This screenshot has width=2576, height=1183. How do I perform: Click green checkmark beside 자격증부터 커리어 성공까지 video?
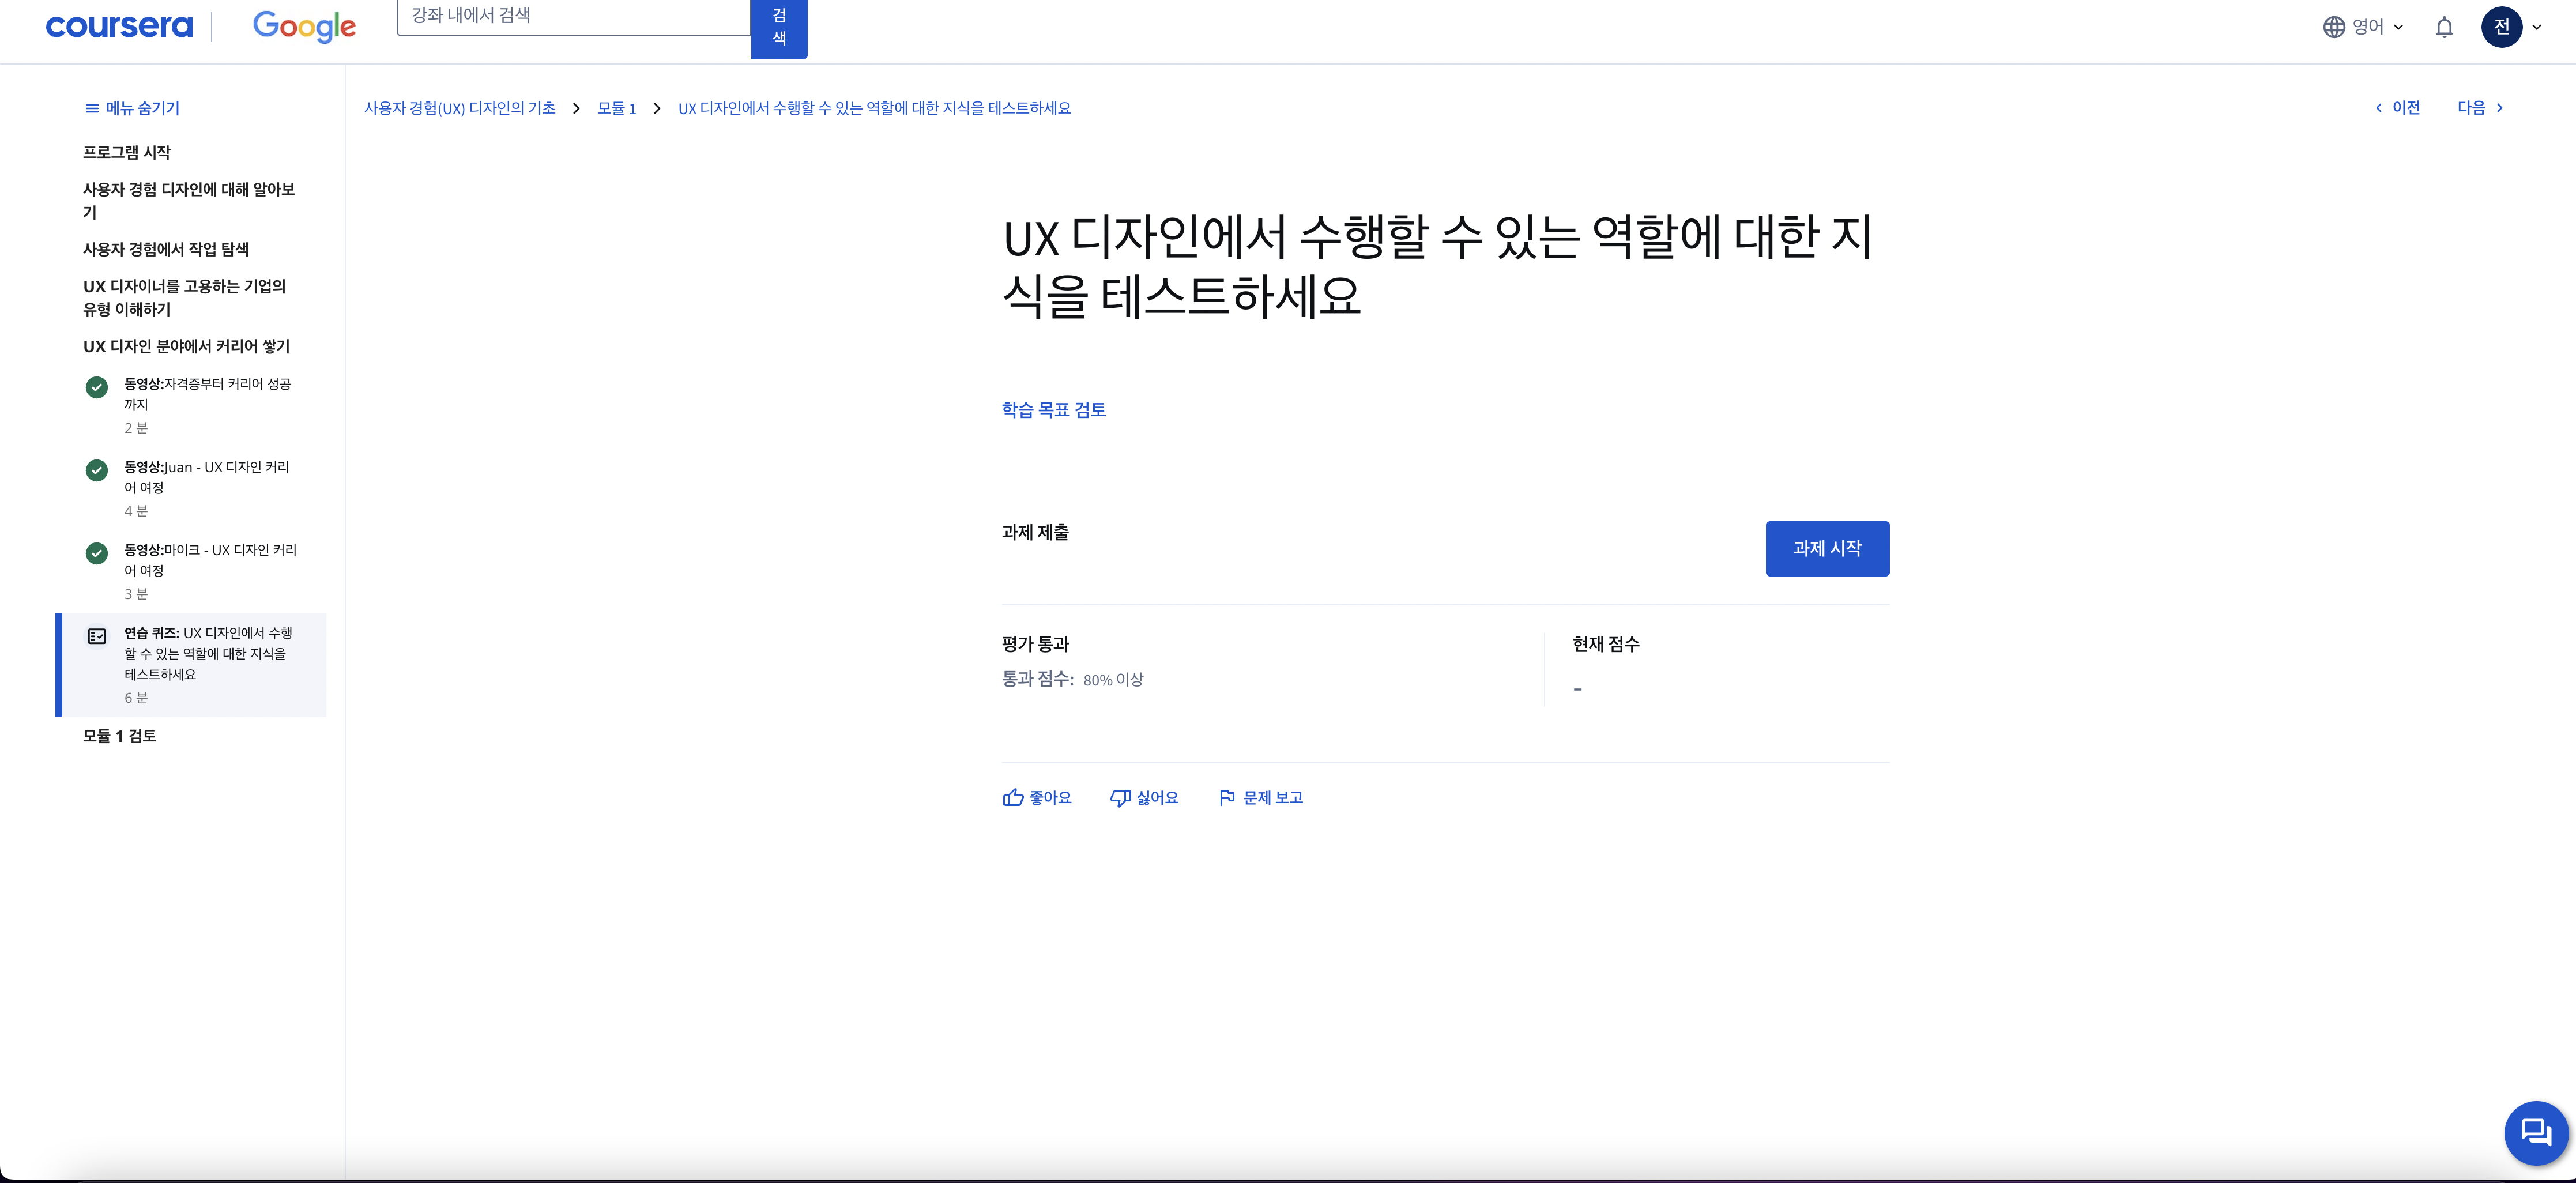97,387
